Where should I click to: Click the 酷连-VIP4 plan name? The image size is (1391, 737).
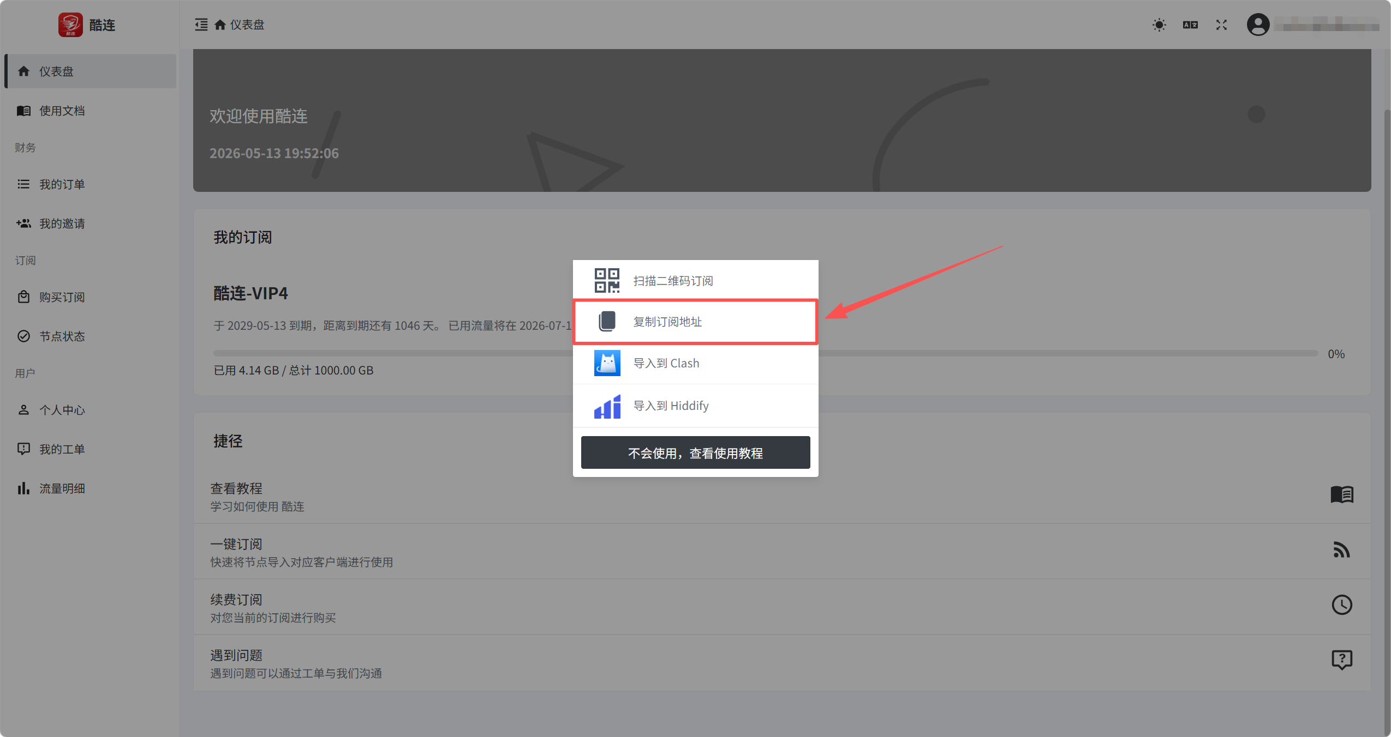[x=250, y=293]
